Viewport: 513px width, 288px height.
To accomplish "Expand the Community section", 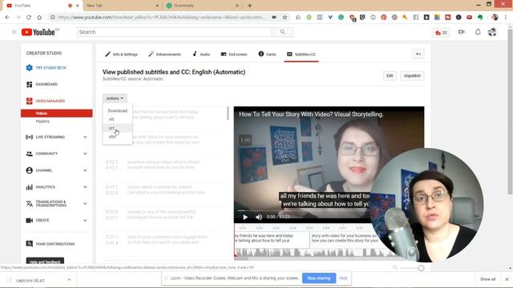I will click(85, 154).
